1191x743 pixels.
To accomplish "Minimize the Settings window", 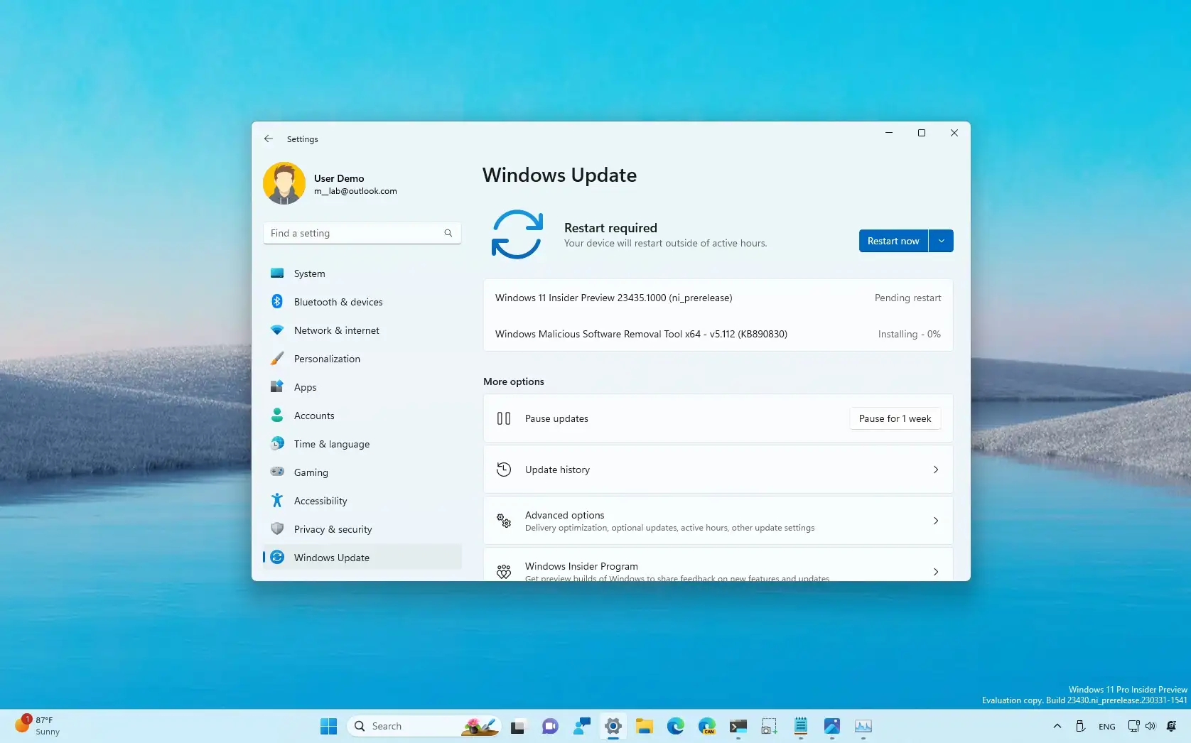I will click(x=889, y=133).
